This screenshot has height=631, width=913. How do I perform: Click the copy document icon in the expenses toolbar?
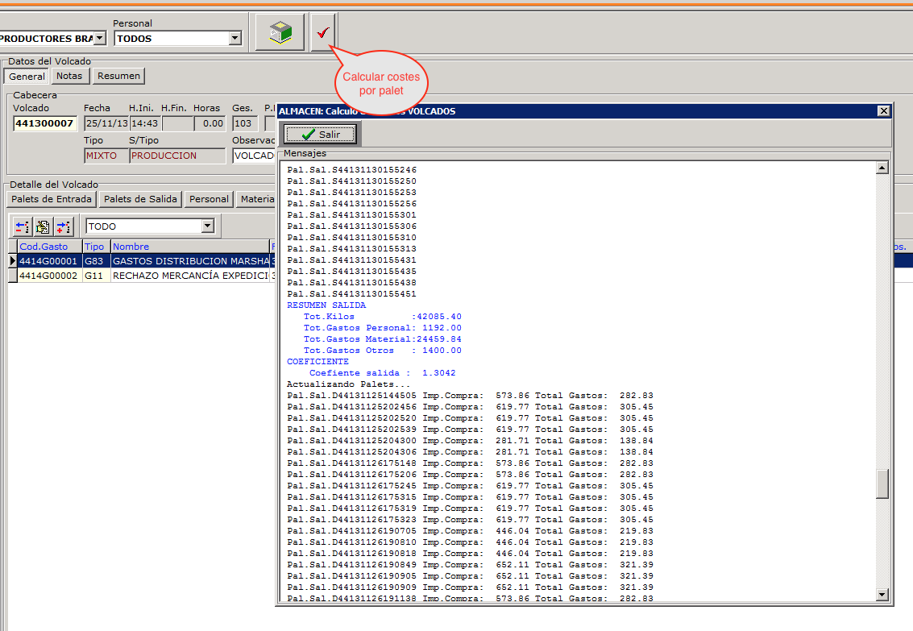43,226
